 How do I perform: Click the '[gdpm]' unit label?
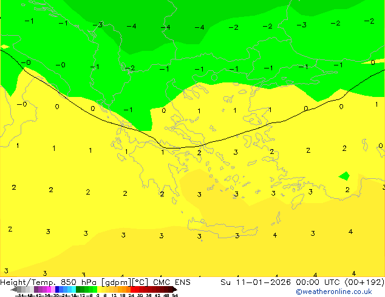[x=117, y=282]
